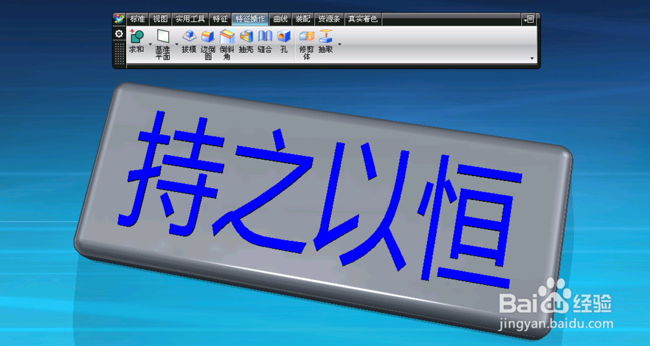Switch to the 资源条 tab
Viewport: 650px width, 346px height.
(x=329, y=19)
